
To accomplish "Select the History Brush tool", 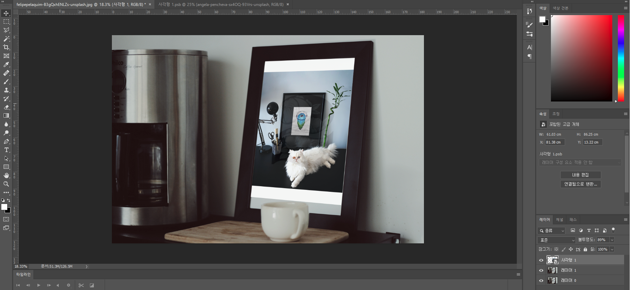I will (6, 99).
